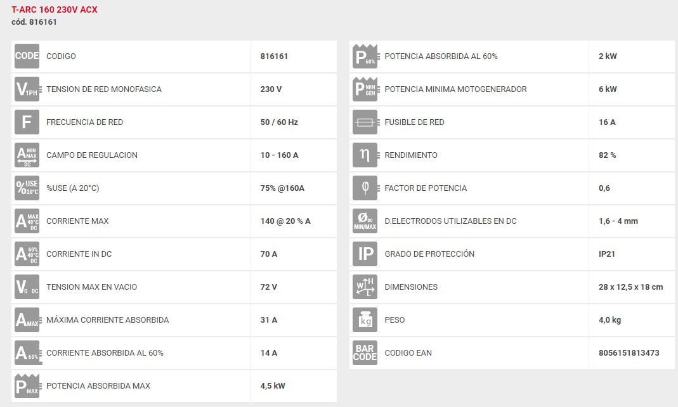Viewport: 678px width, 407px height.
Task: Click the A MAX 40°C DC icon
Action: point(27,221)
